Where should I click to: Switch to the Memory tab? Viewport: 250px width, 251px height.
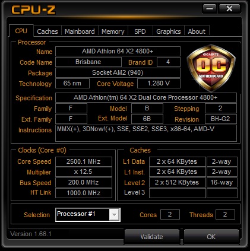click(x=113, y=31)
